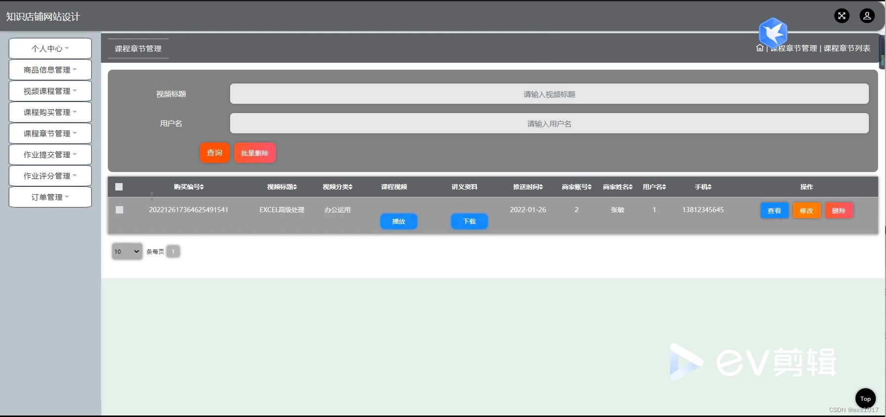The height and width of the screenshot is (417, 886).
Task: Click the blue bird floating icon
Action: [x=773, y=33]
